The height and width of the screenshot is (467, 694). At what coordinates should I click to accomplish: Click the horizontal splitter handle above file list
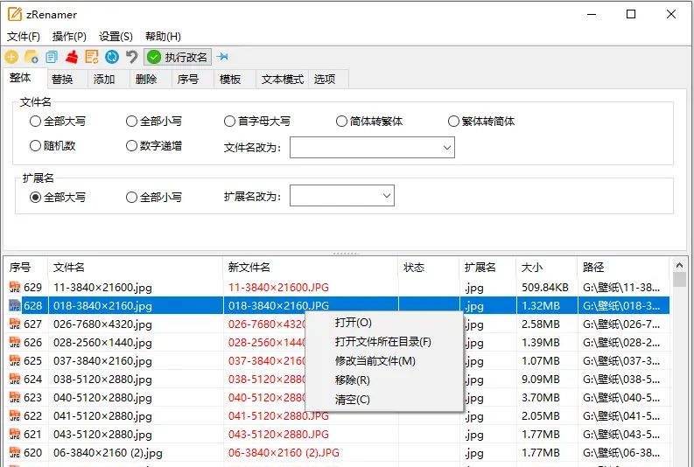346,254
